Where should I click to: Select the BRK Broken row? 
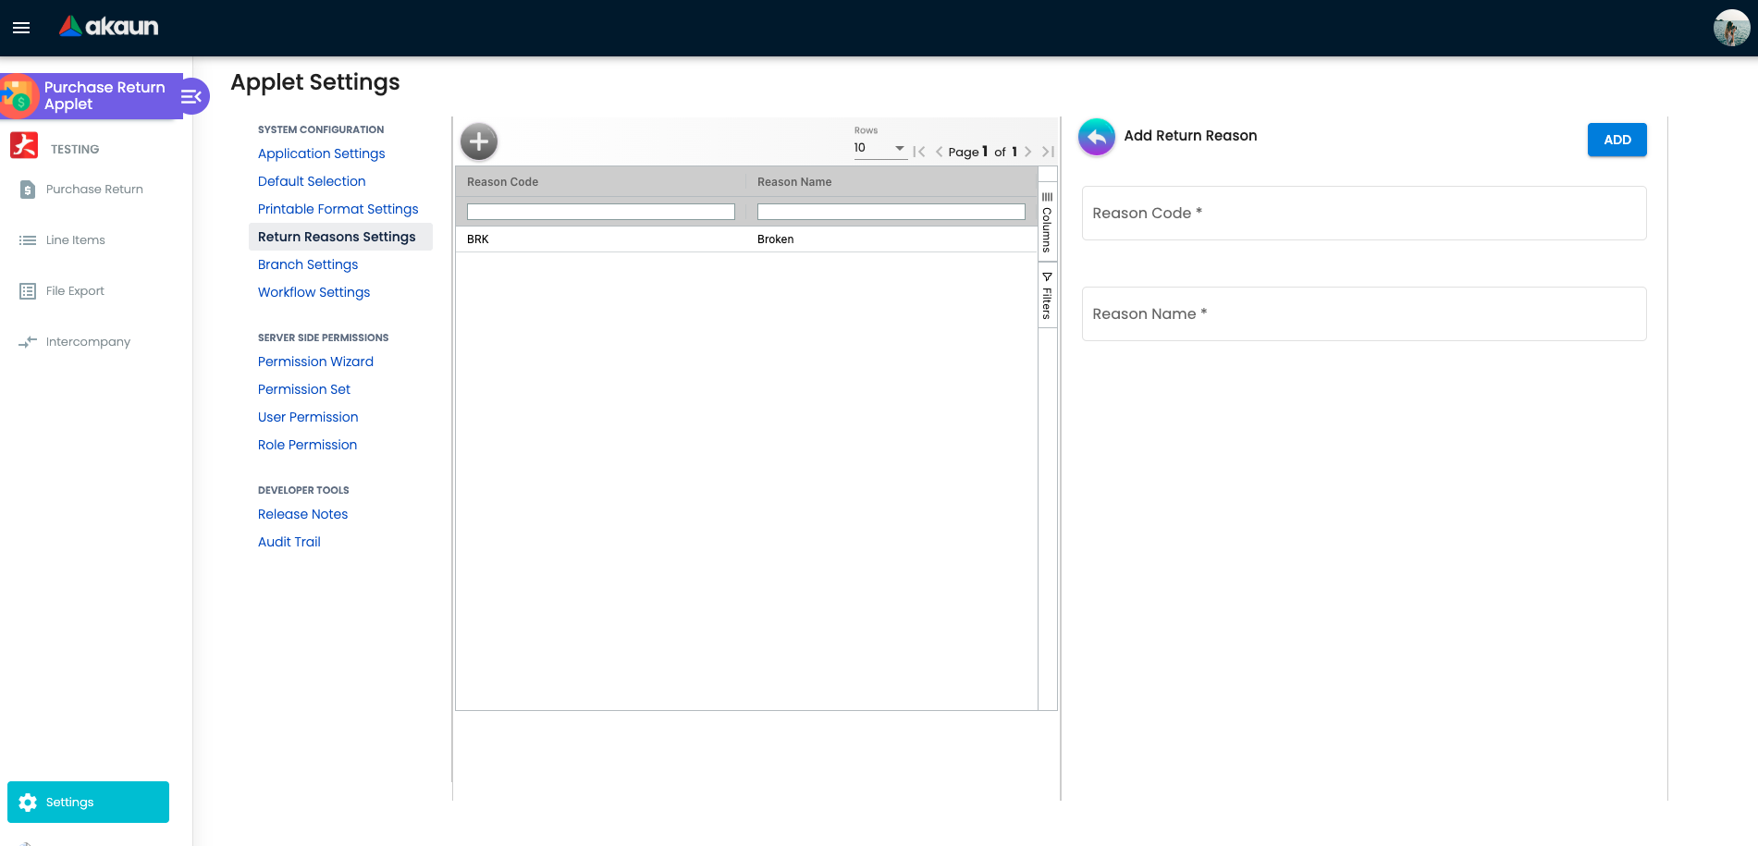(x=745, y=239)
